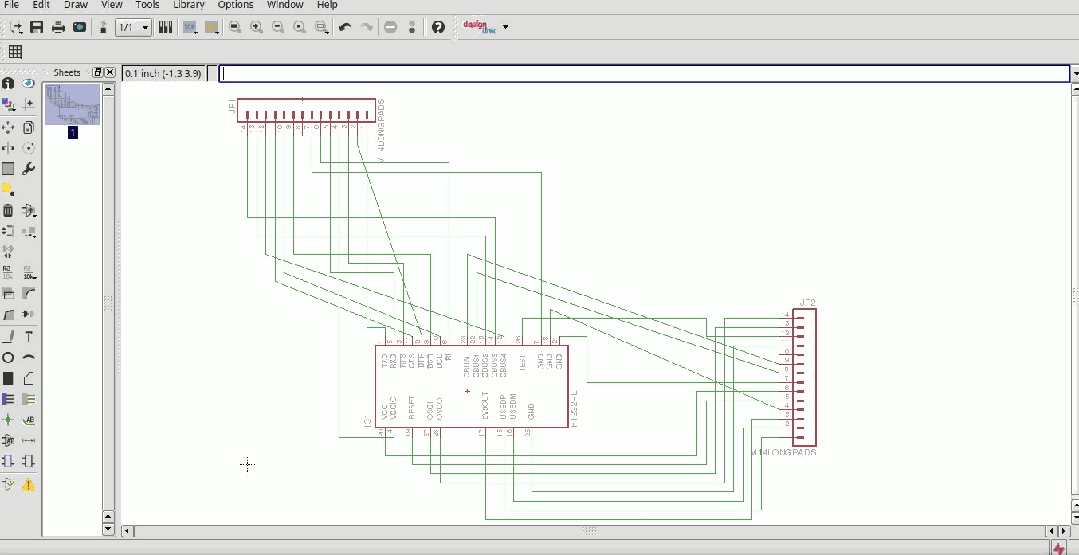Click the designlink button

(x=479, y=27)
